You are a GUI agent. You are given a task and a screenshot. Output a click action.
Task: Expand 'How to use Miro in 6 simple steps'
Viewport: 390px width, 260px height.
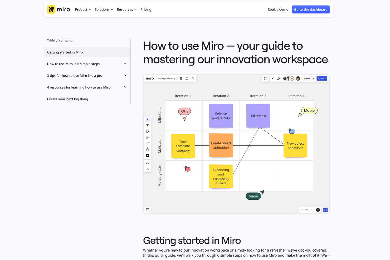pos(125,64)
